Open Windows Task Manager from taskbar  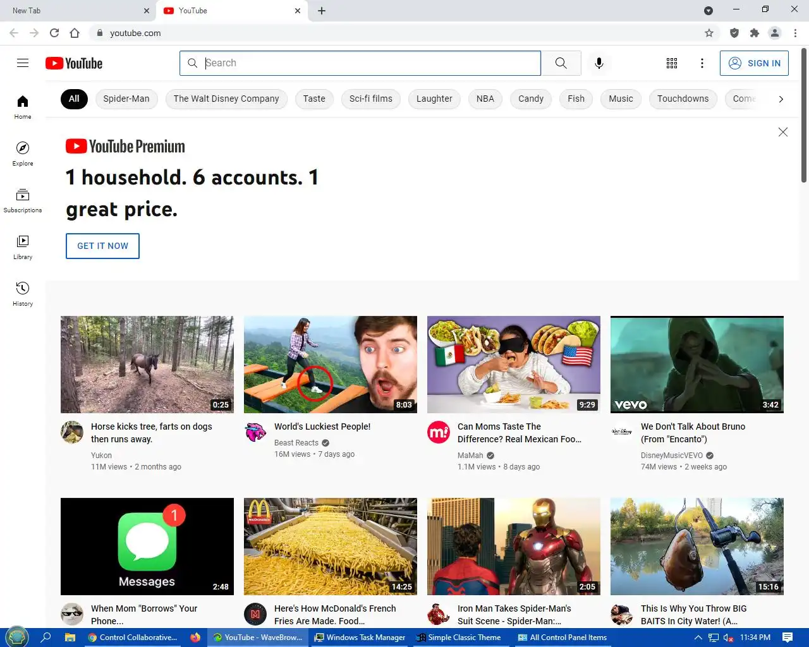pos(360,638)
